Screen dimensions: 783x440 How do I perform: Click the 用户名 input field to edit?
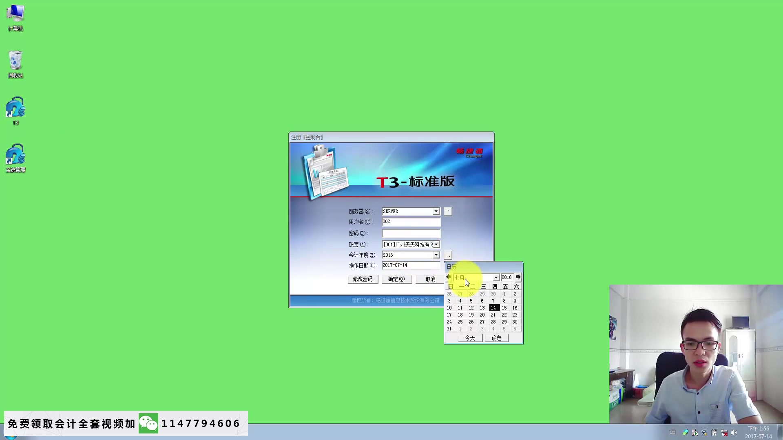410,221
